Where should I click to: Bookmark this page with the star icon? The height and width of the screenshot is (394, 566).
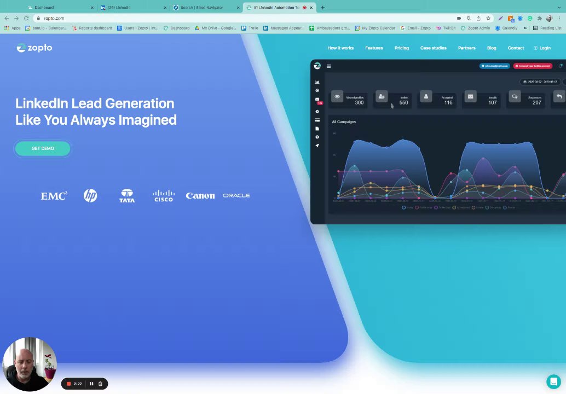tap(488, 18)
